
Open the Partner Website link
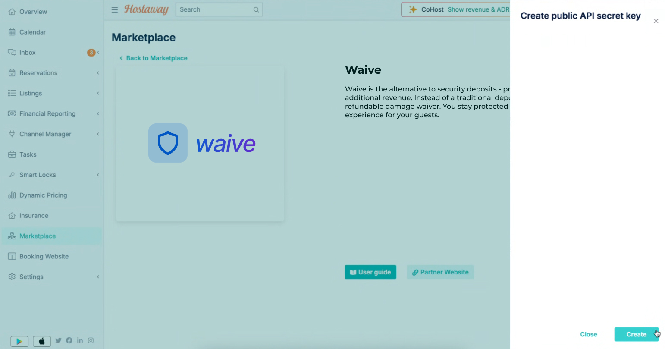click(x=440, y=272)
